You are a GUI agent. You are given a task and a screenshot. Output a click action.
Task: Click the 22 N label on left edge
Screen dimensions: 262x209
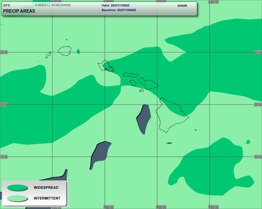point(4,53)
